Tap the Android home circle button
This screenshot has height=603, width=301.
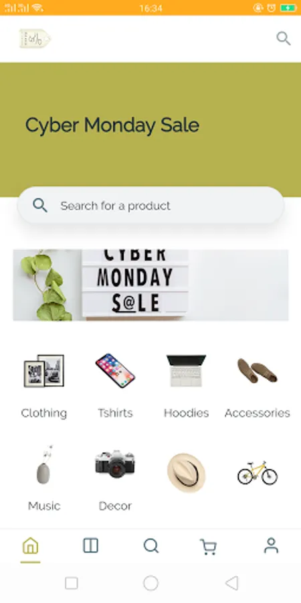[150, 583]
